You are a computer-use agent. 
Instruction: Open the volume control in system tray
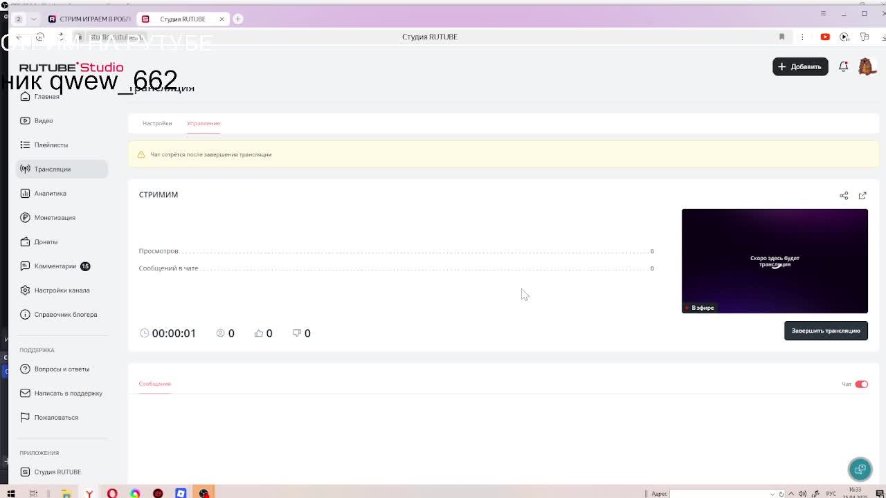804,494
